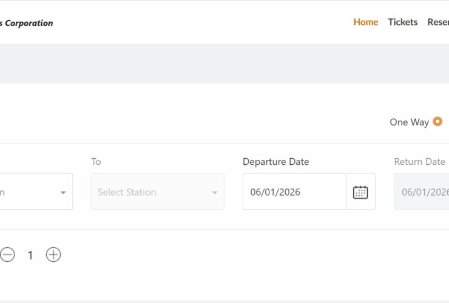Focus the Departure Date 06/01/2026 field
449x303 pixels.
tap(294, 192)
